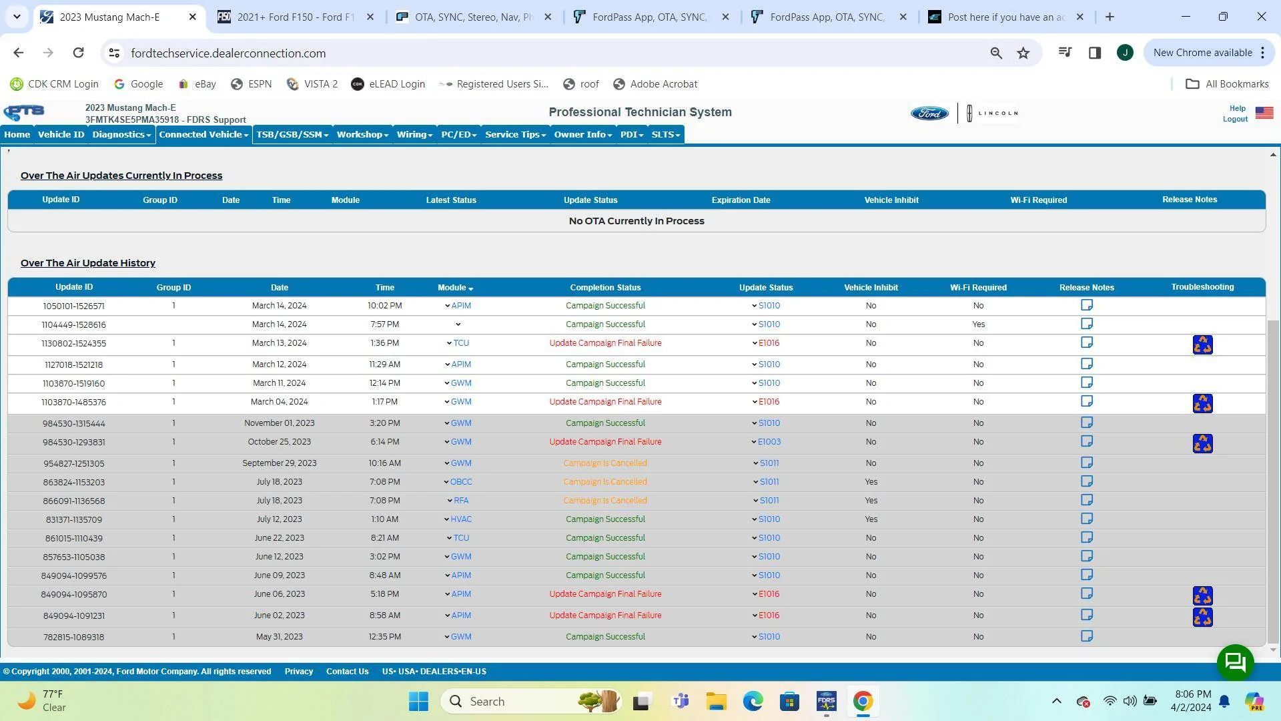Open release notes for update 1050101-1526571

tap(1087, 305)
